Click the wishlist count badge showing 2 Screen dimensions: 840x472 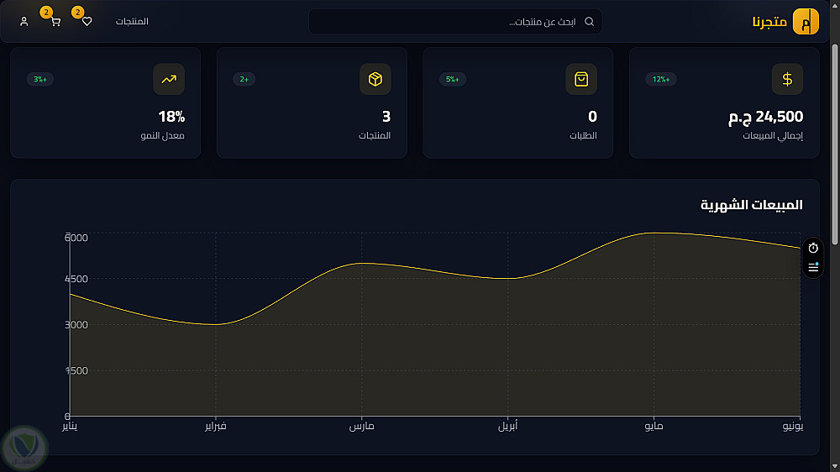77,12
